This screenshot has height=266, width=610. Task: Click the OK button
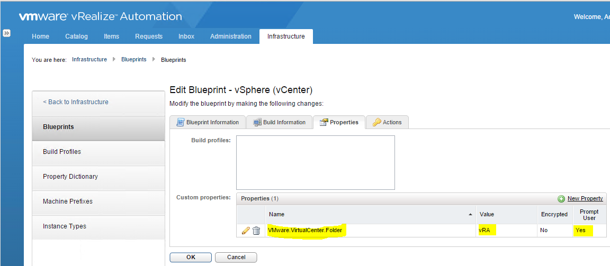tap(191, 257)
